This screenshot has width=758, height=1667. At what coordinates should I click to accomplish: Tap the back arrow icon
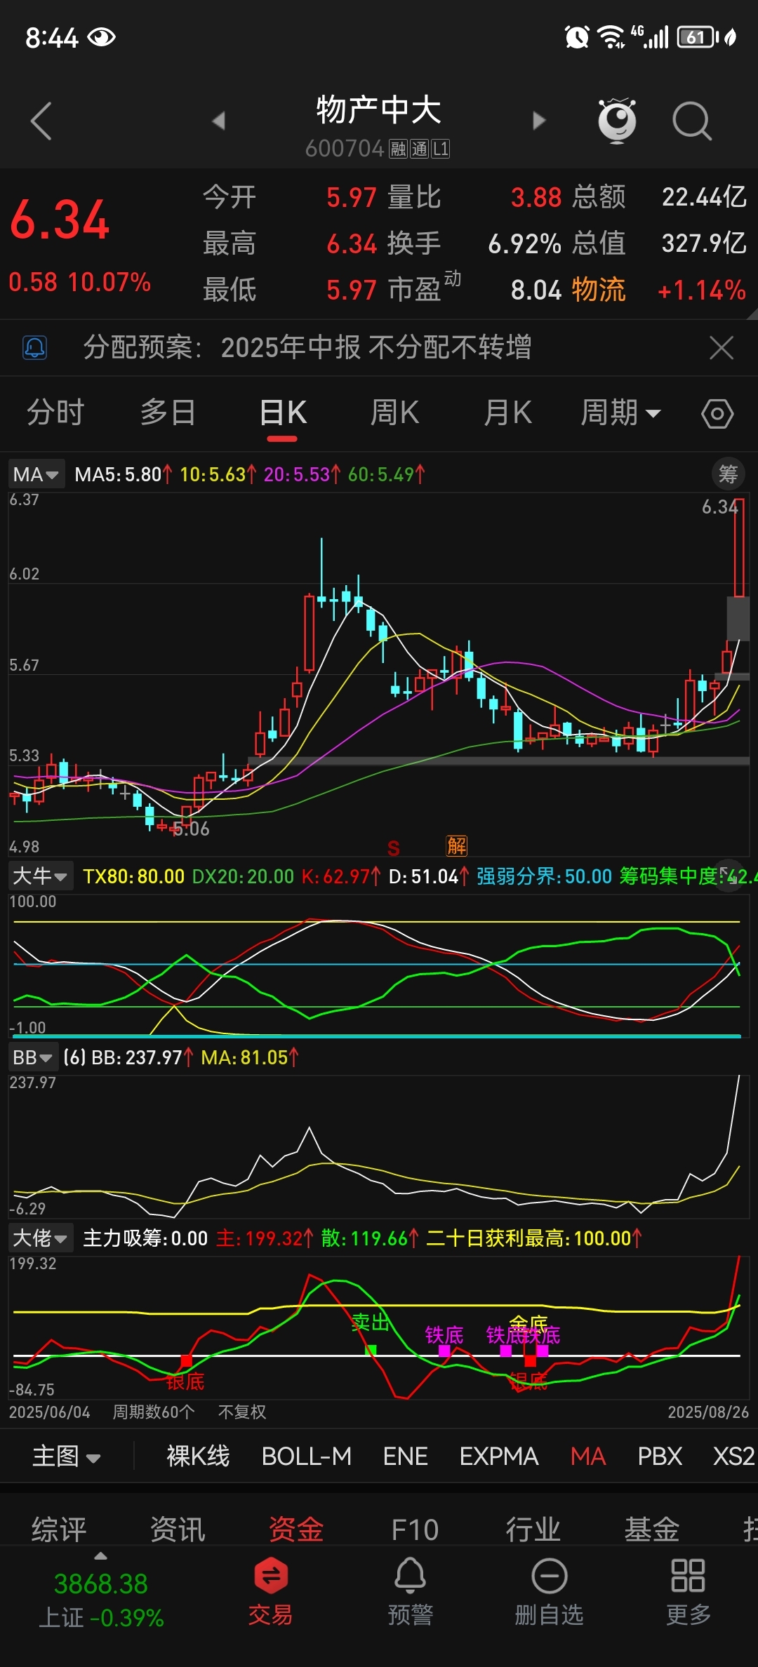point(41,121)
